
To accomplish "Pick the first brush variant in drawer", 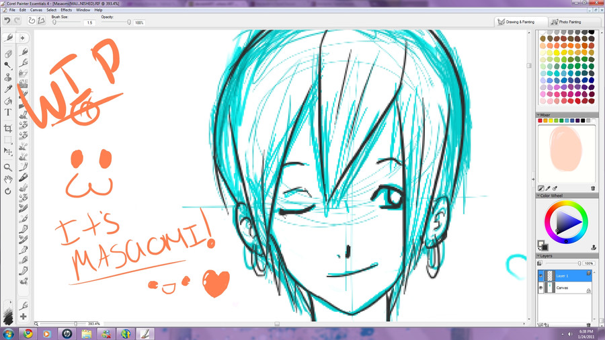I will point(24,51).
